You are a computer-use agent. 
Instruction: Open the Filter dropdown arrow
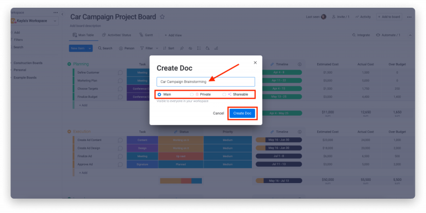click(x=157, y=48)
